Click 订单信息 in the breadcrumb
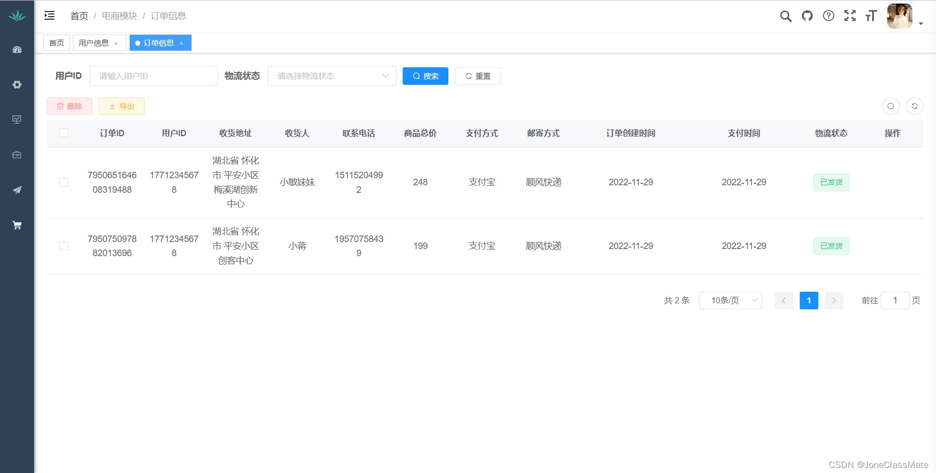936x473 pixels. [x=168, y=16]
